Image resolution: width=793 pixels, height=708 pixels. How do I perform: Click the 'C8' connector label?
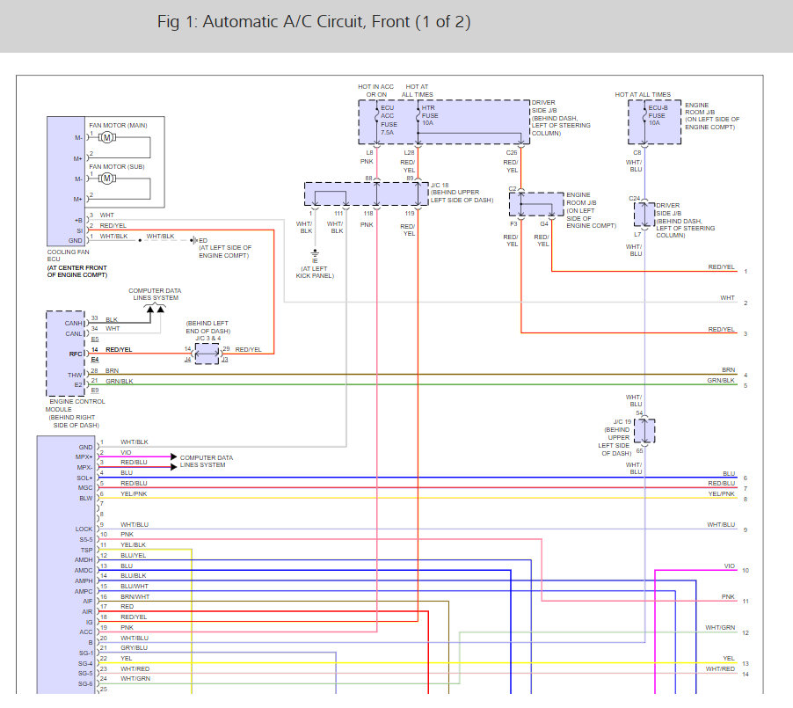637,152
